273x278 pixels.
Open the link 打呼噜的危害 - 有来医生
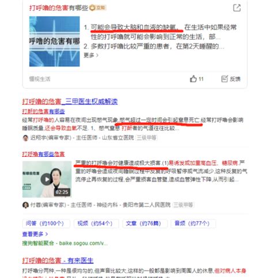pyautogui.click(x=58, y=261)
